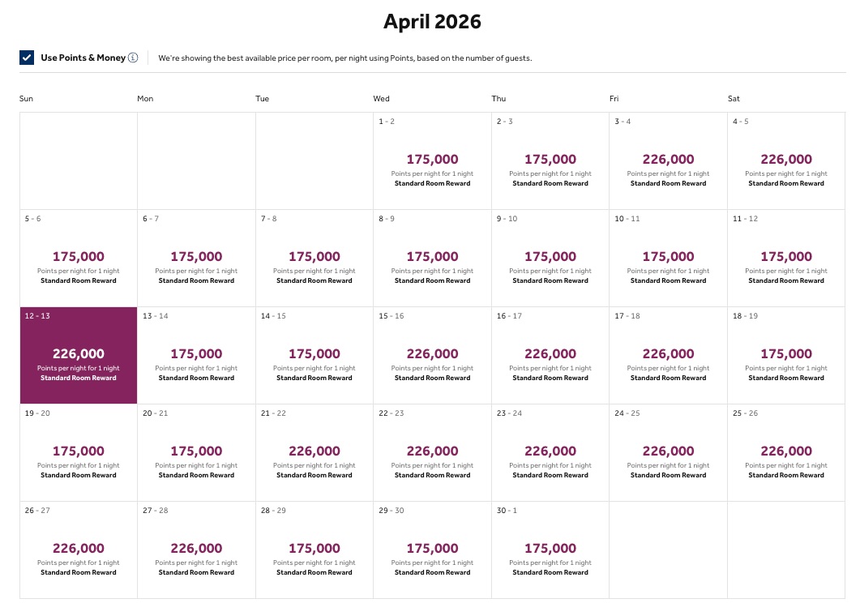Select the highlighted April 12 - 13 date
Viewport: 860px width, 616px height.
click(79, 355)
